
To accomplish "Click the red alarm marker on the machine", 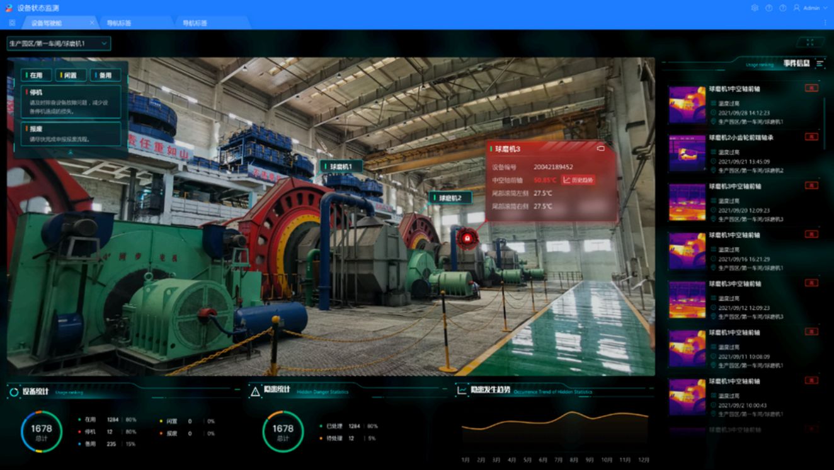I will point(467,238).
